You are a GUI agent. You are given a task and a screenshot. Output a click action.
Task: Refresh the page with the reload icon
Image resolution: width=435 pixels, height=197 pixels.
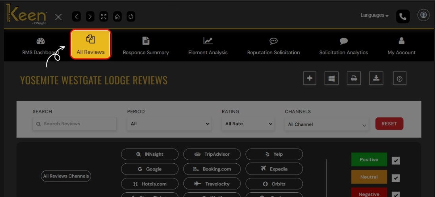coord(131,17)
